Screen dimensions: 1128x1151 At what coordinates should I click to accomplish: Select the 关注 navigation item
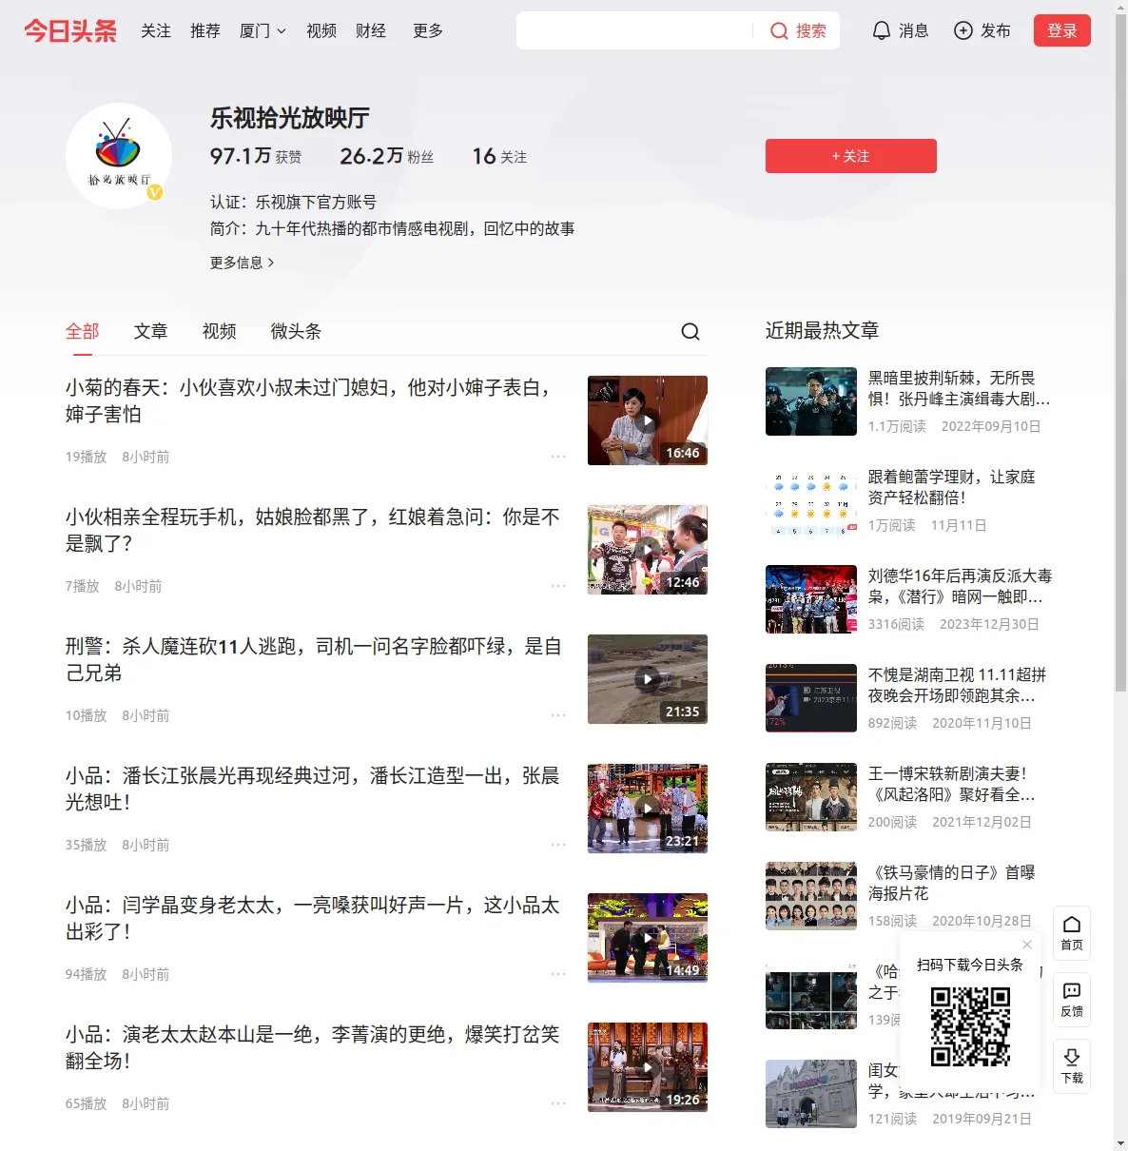coord(156,30)
